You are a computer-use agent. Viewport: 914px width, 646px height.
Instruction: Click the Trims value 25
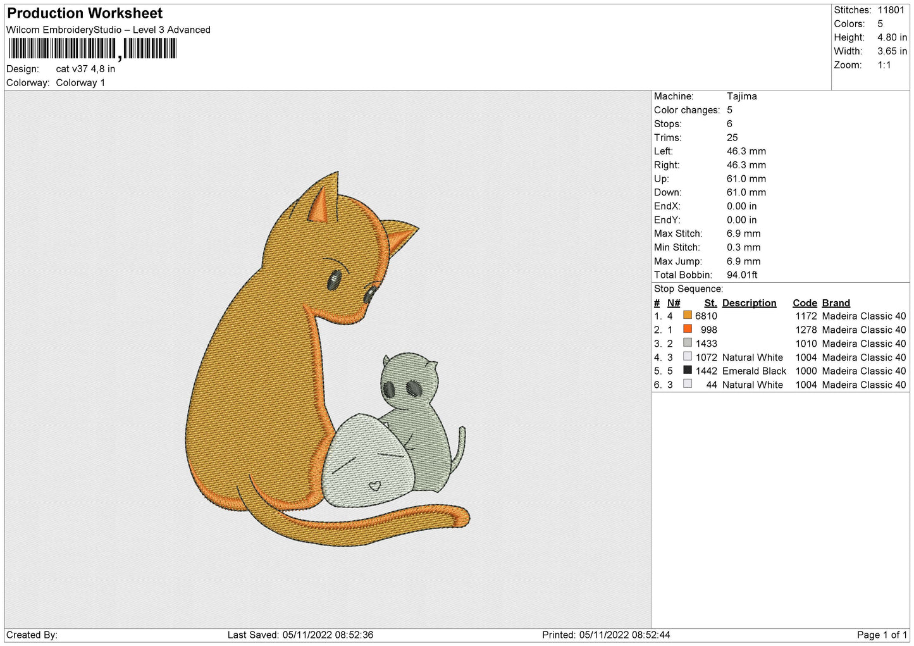732,137
